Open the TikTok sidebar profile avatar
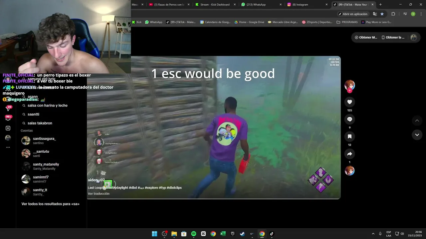426x239 pixels. 8,138
